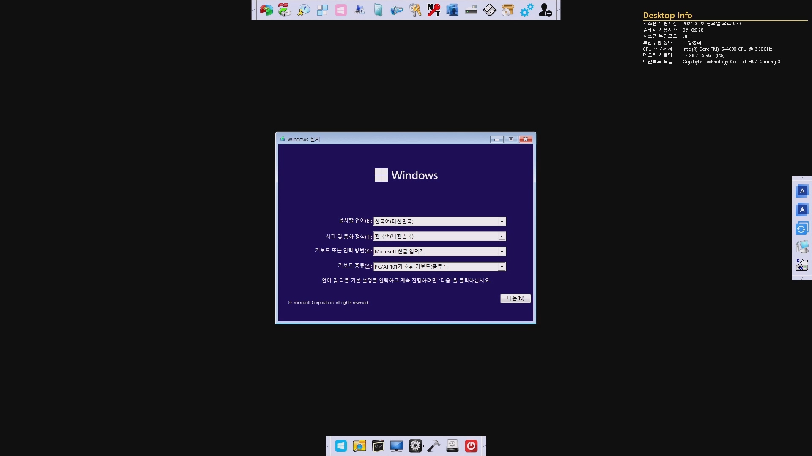Launch the red-green partition pie chart tool
Viewport: 812px width, 456px height.
point(266,10)
